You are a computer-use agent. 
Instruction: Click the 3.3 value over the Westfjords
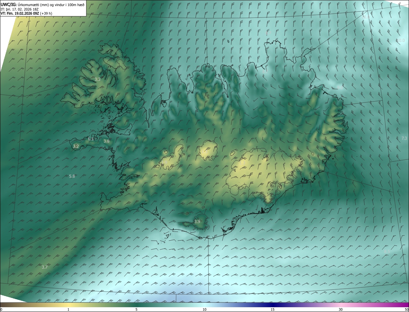[98, 79]
